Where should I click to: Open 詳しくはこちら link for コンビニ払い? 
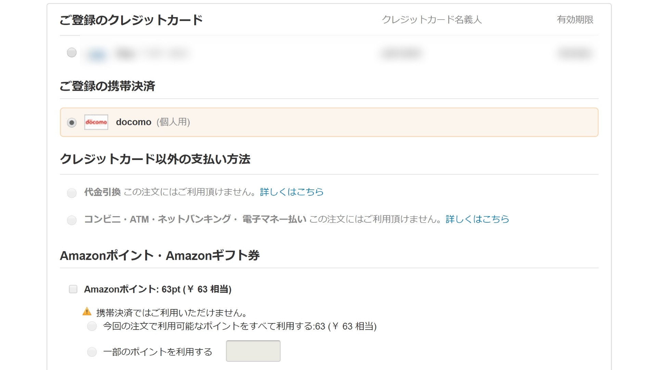point(477,219)
